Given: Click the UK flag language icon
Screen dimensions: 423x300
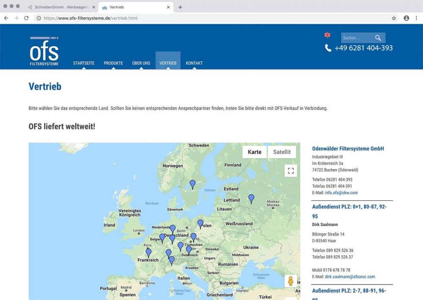Looking at the screenshot, I should [327, 35].
